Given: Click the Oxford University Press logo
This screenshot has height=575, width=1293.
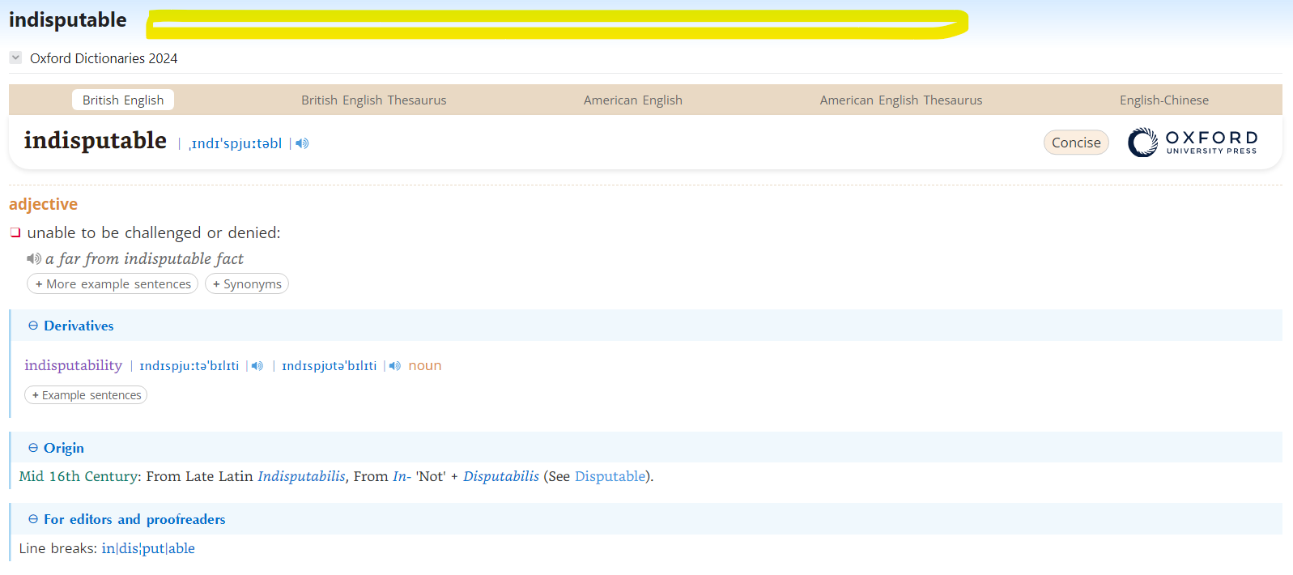Looking at the screenshot, I should coord(1192,143).
